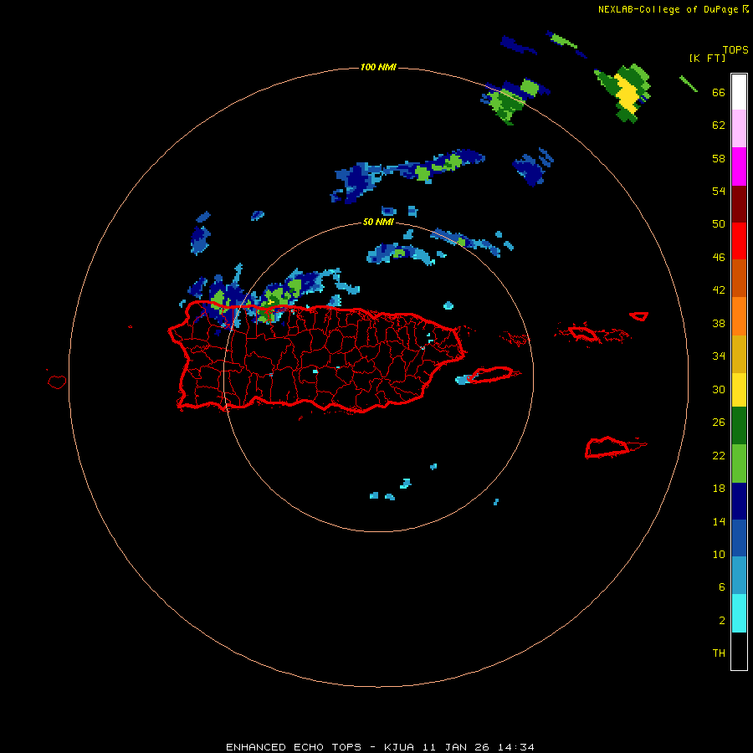Click the "TH" threshold legend label
Screen dimensions: 753x753
click(x=719, y=653)
